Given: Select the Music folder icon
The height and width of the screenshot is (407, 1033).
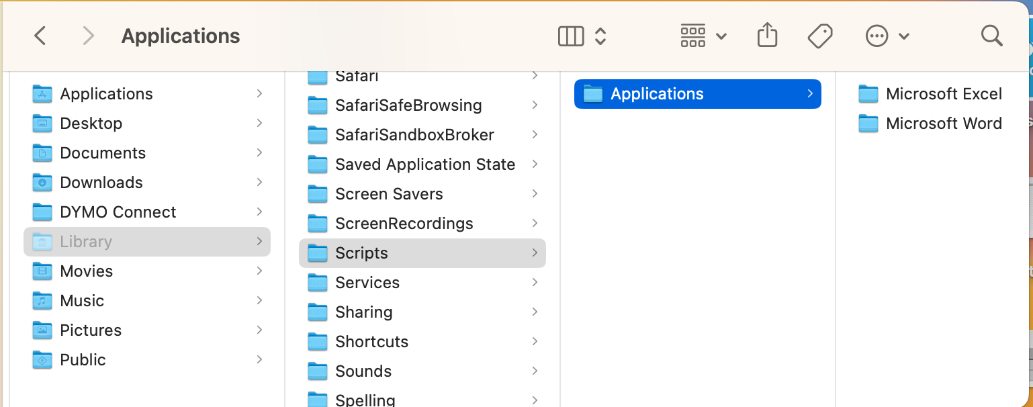Looking at the screenshot, I should [x=42, y=301].
